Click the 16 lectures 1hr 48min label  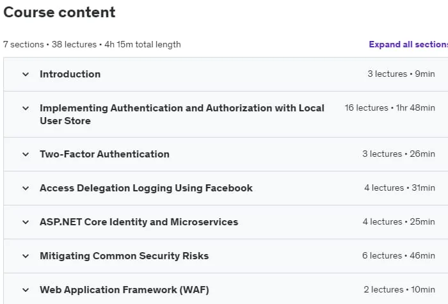click(390, 108)
